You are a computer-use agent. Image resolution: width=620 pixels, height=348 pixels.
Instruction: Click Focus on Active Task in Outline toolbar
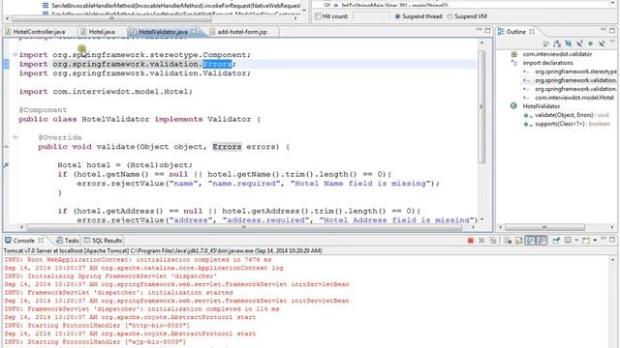coord(546,43)
